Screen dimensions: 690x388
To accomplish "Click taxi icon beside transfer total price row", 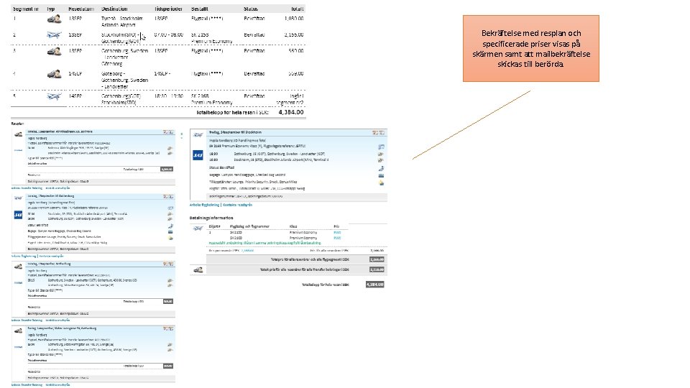I will (x=198, y=269).
